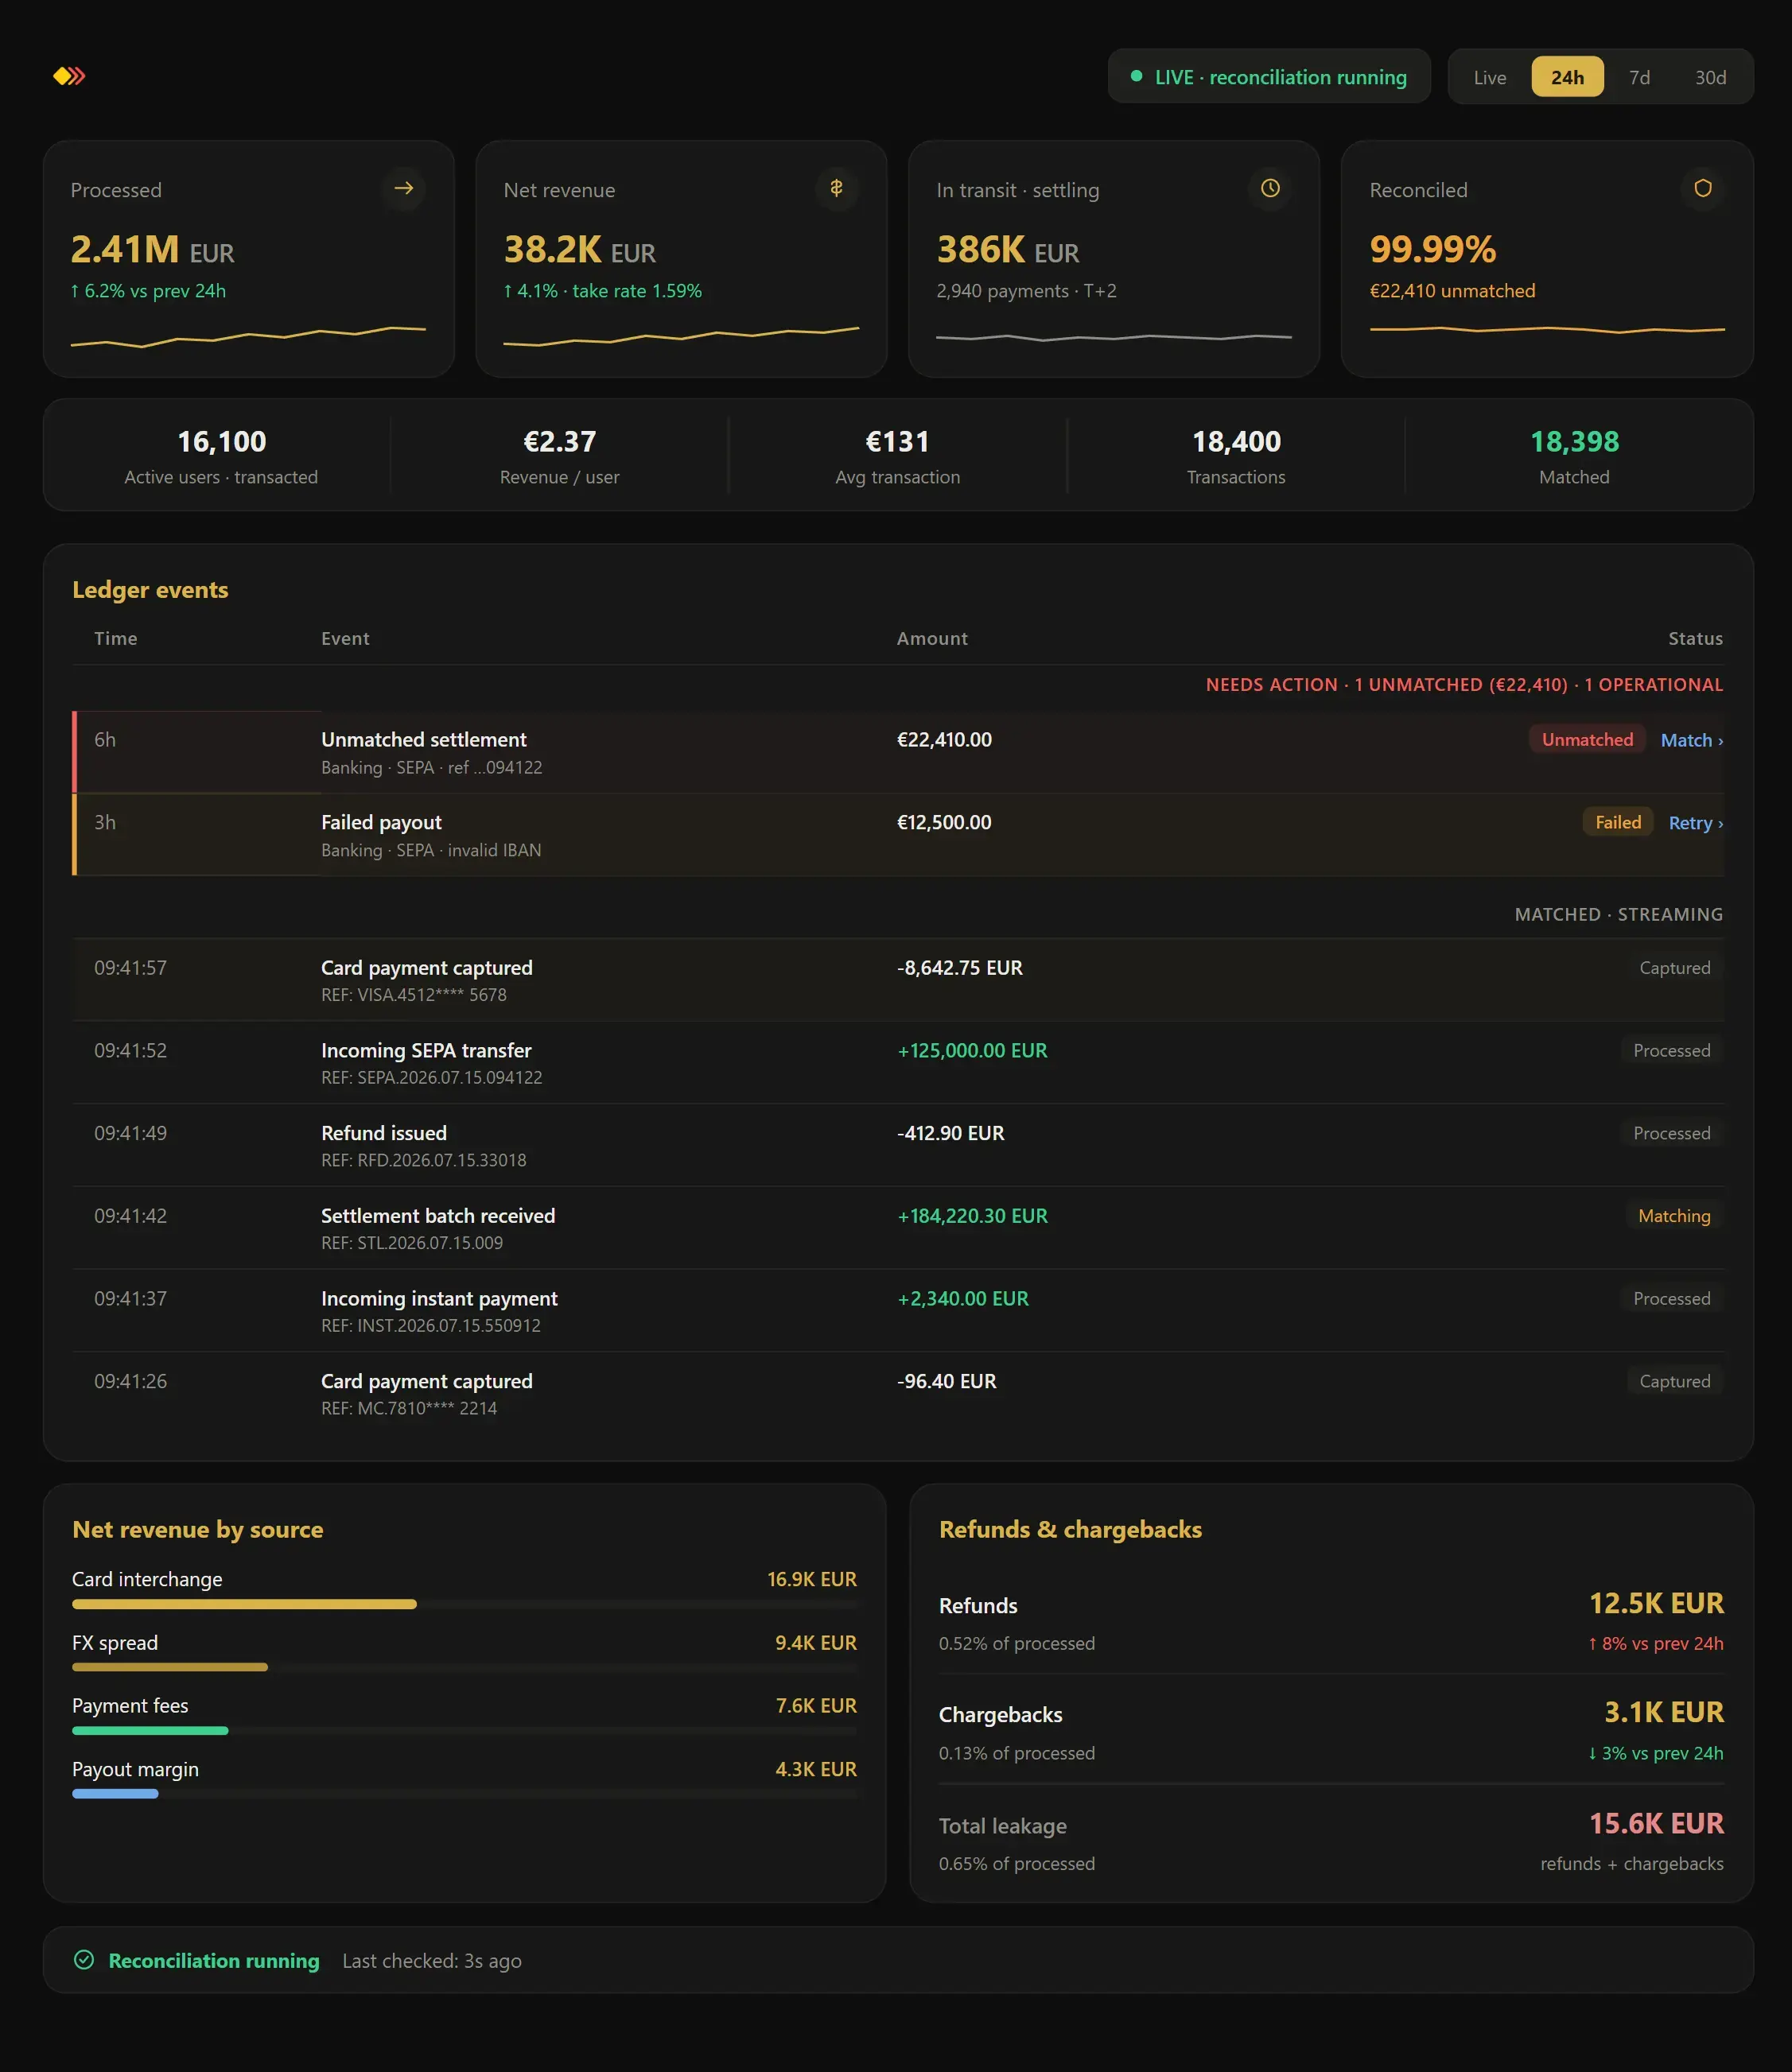Click the Chargebacks 3.1K EUR value
The height and width of the screenshot is (2072, 1792).
tap(1664, 1712)
